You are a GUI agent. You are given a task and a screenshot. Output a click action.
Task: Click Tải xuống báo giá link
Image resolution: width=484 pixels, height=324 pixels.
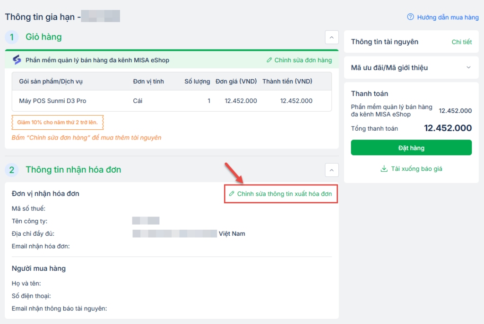tap(416, 169)
